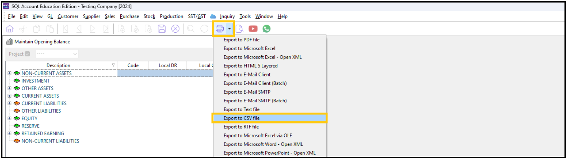Open the Print dropdown arrow
This screenshot has height=159, width=567.
coord(229,29)
